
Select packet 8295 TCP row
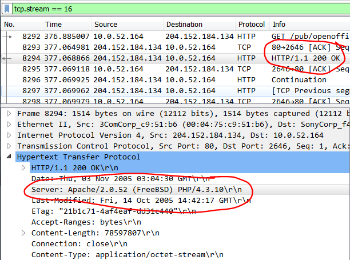[x=176, y=69]
